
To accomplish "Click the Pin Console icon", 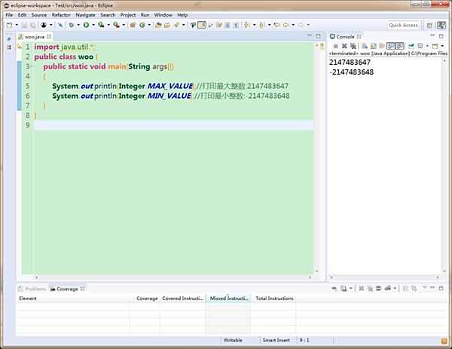I will [411, 46].
